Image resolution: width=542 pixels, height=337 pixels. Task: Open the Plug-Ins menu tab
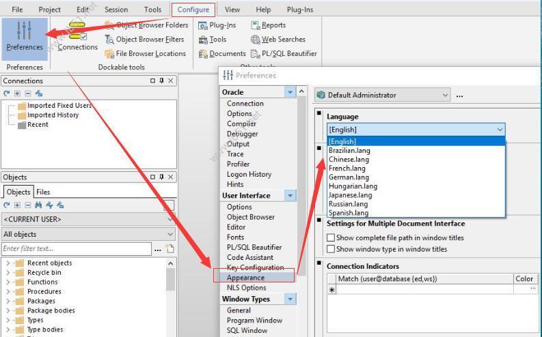[x=299, y=10]
